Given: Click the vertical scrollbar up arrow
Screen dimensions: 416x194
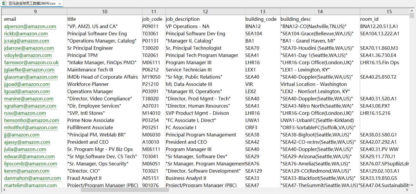Looking at the screenshot, I should point(412,11).
